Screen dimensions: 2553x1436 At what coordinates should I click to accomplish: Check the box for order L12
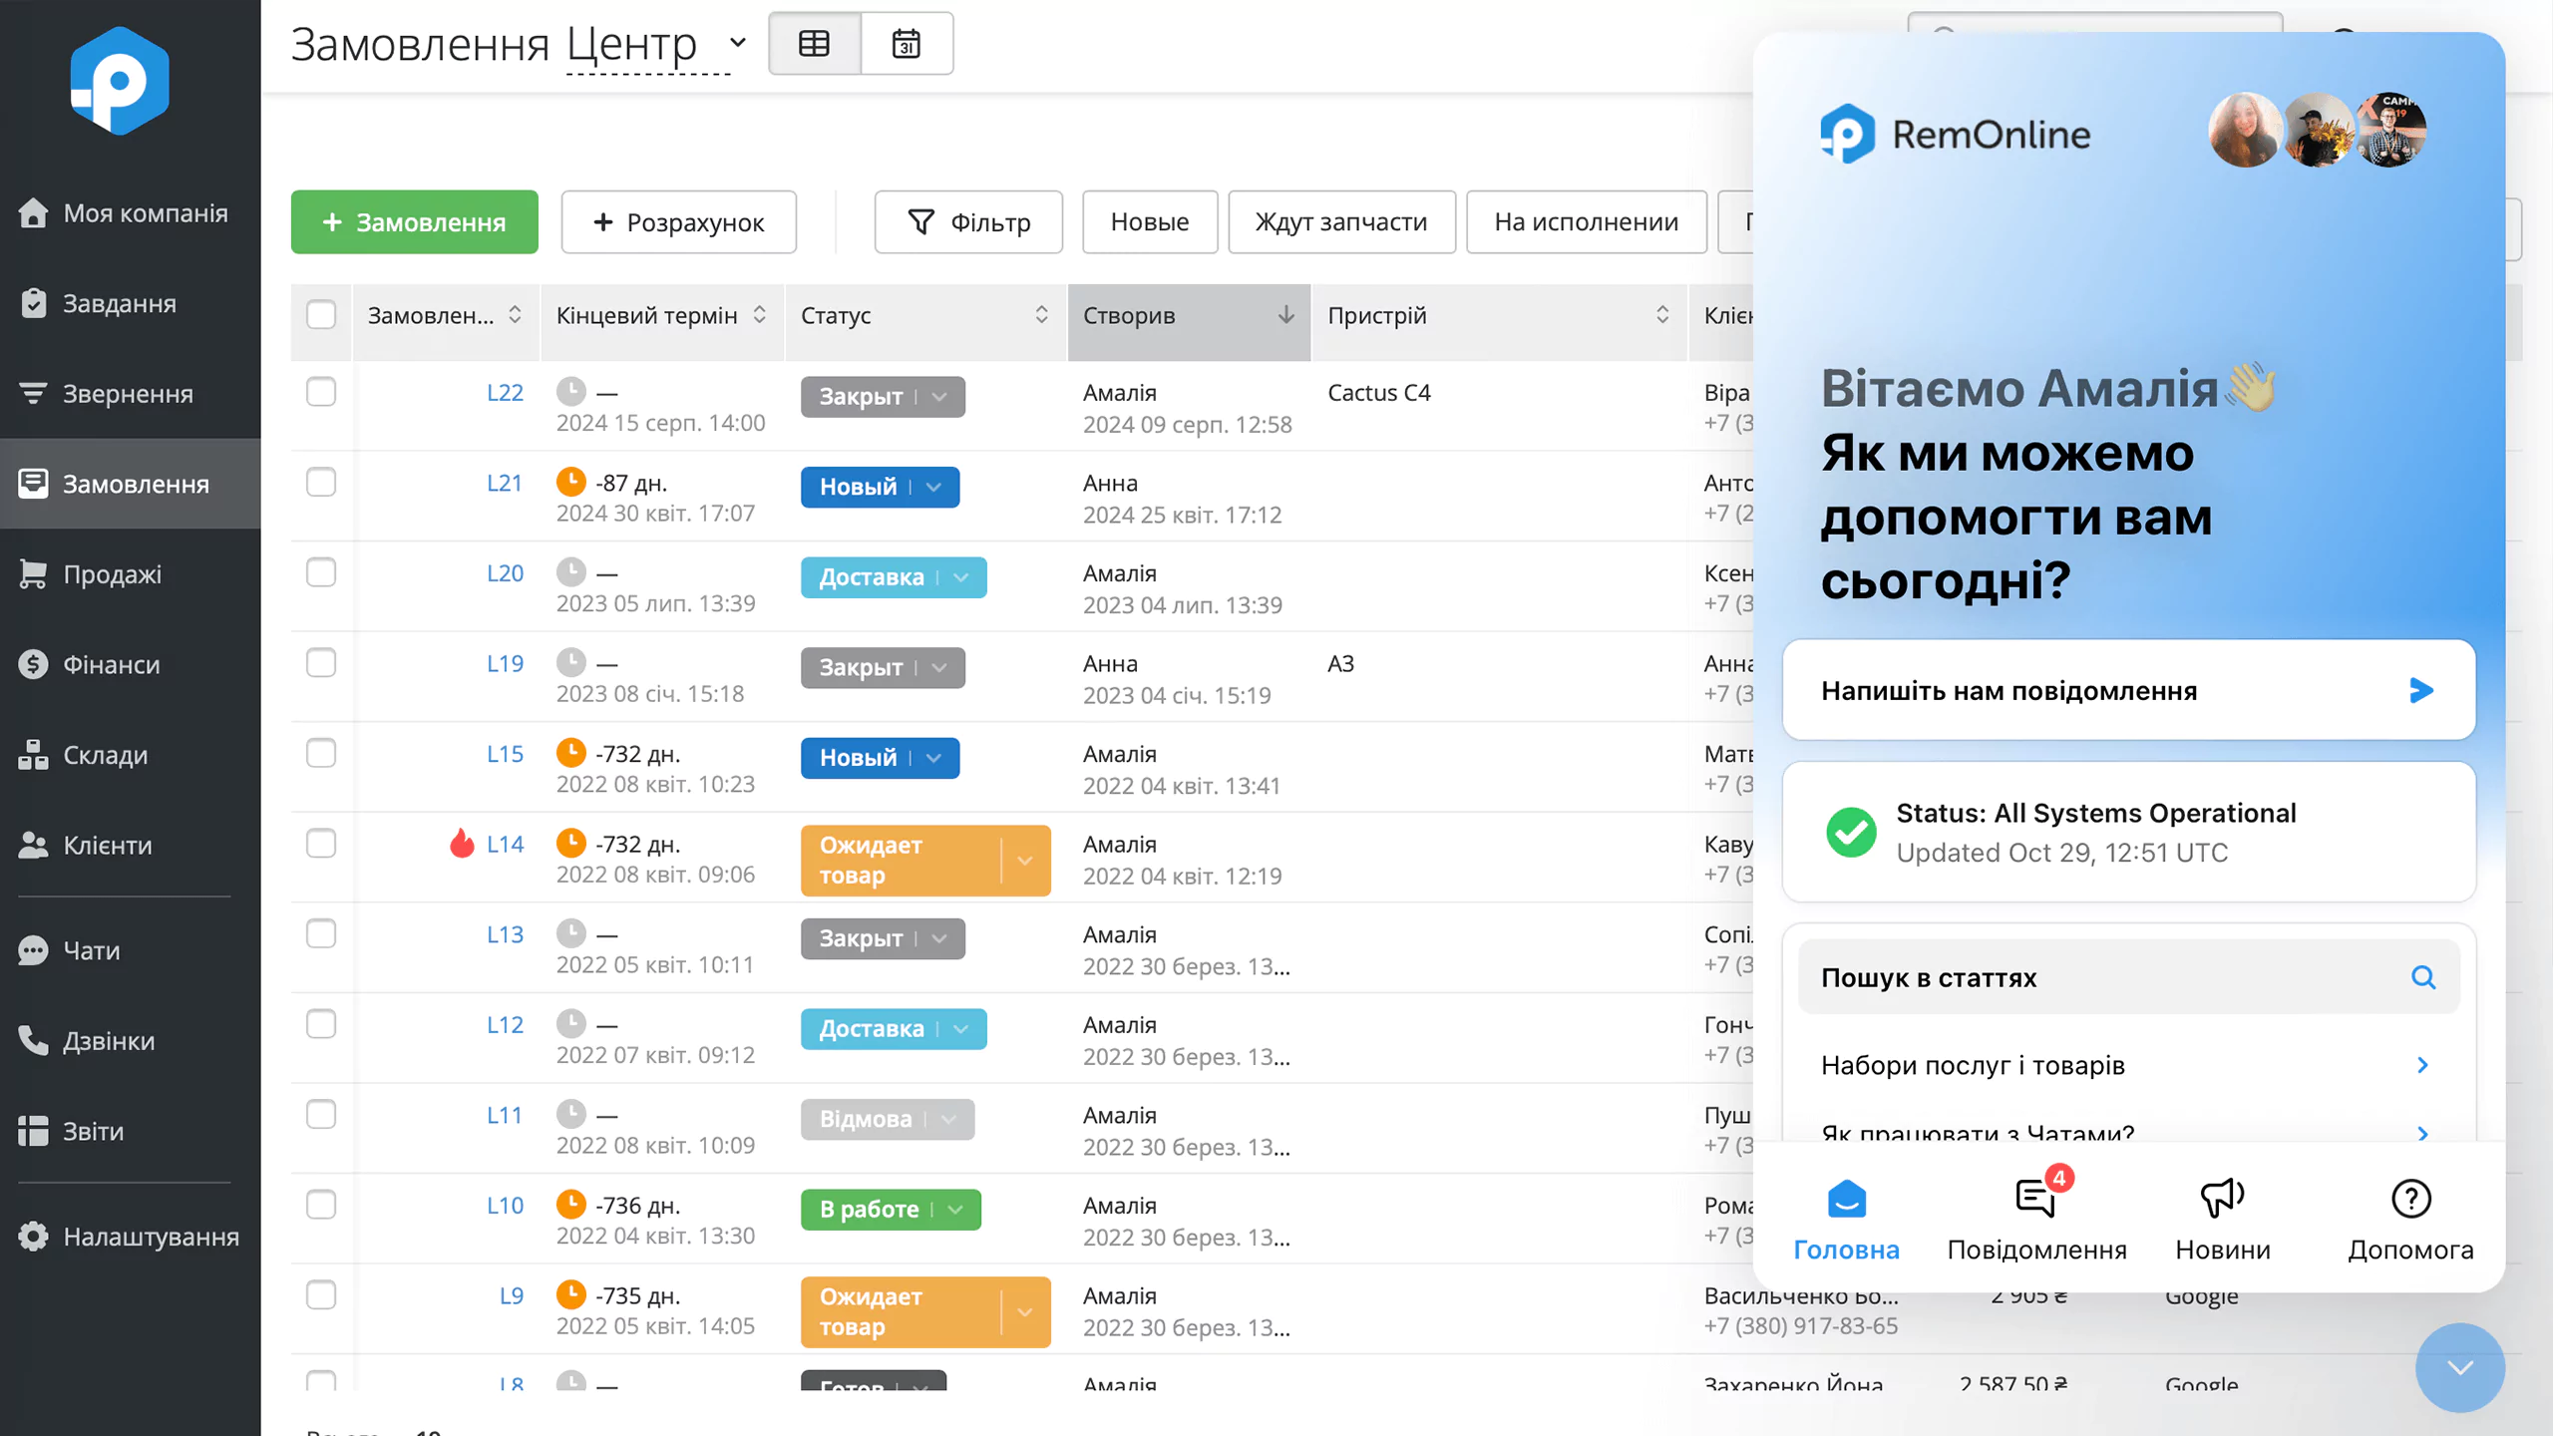pyautogui.click(x=321, y=1024)
